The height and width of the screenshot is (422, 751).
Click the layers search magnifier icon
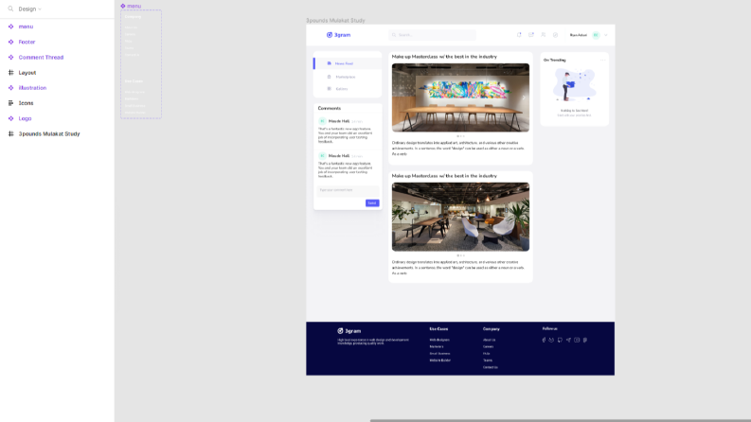pyautogui.click(x=10, y=9)
